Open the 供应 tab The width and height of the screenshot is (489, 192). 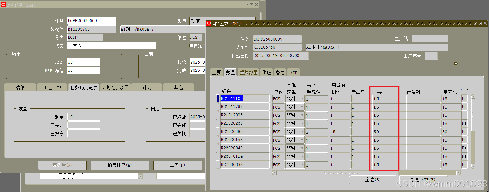pyautogui.click(x=267, y=73)
